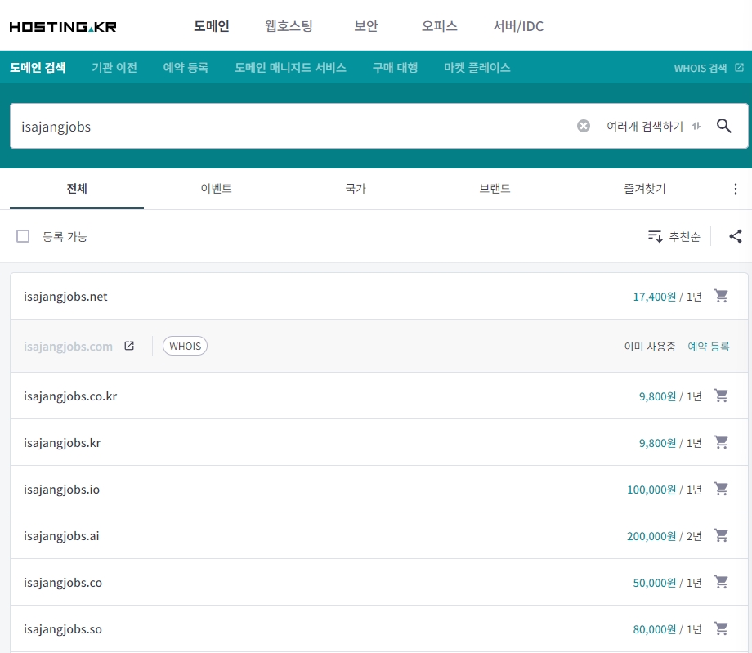The width and height of the screenshot is (752, 653).
Task: Open isajangjobs.com external link icon
Action: point(129,346)
